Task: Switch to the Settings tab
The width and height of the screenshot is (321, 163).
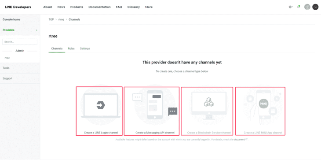Action: point(85,48)
